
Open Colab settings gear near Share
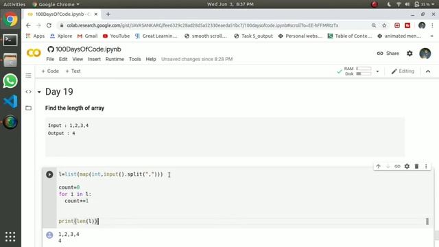coord(410,54)
